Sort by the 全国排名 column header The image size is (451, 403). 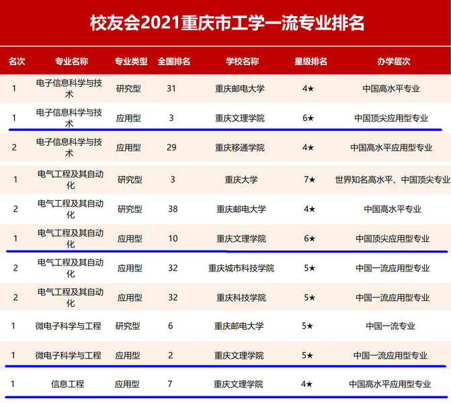(x=173, y=61)
